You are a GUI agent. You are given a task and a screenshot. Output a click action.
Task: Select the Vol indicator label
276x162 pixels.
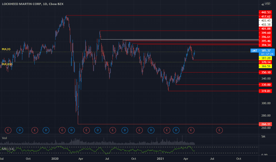pos(4,138)
